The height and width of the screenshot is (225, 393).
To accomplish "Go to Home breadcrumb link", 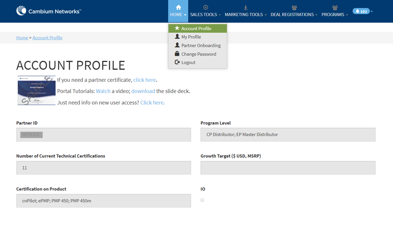I will point(22,38).
